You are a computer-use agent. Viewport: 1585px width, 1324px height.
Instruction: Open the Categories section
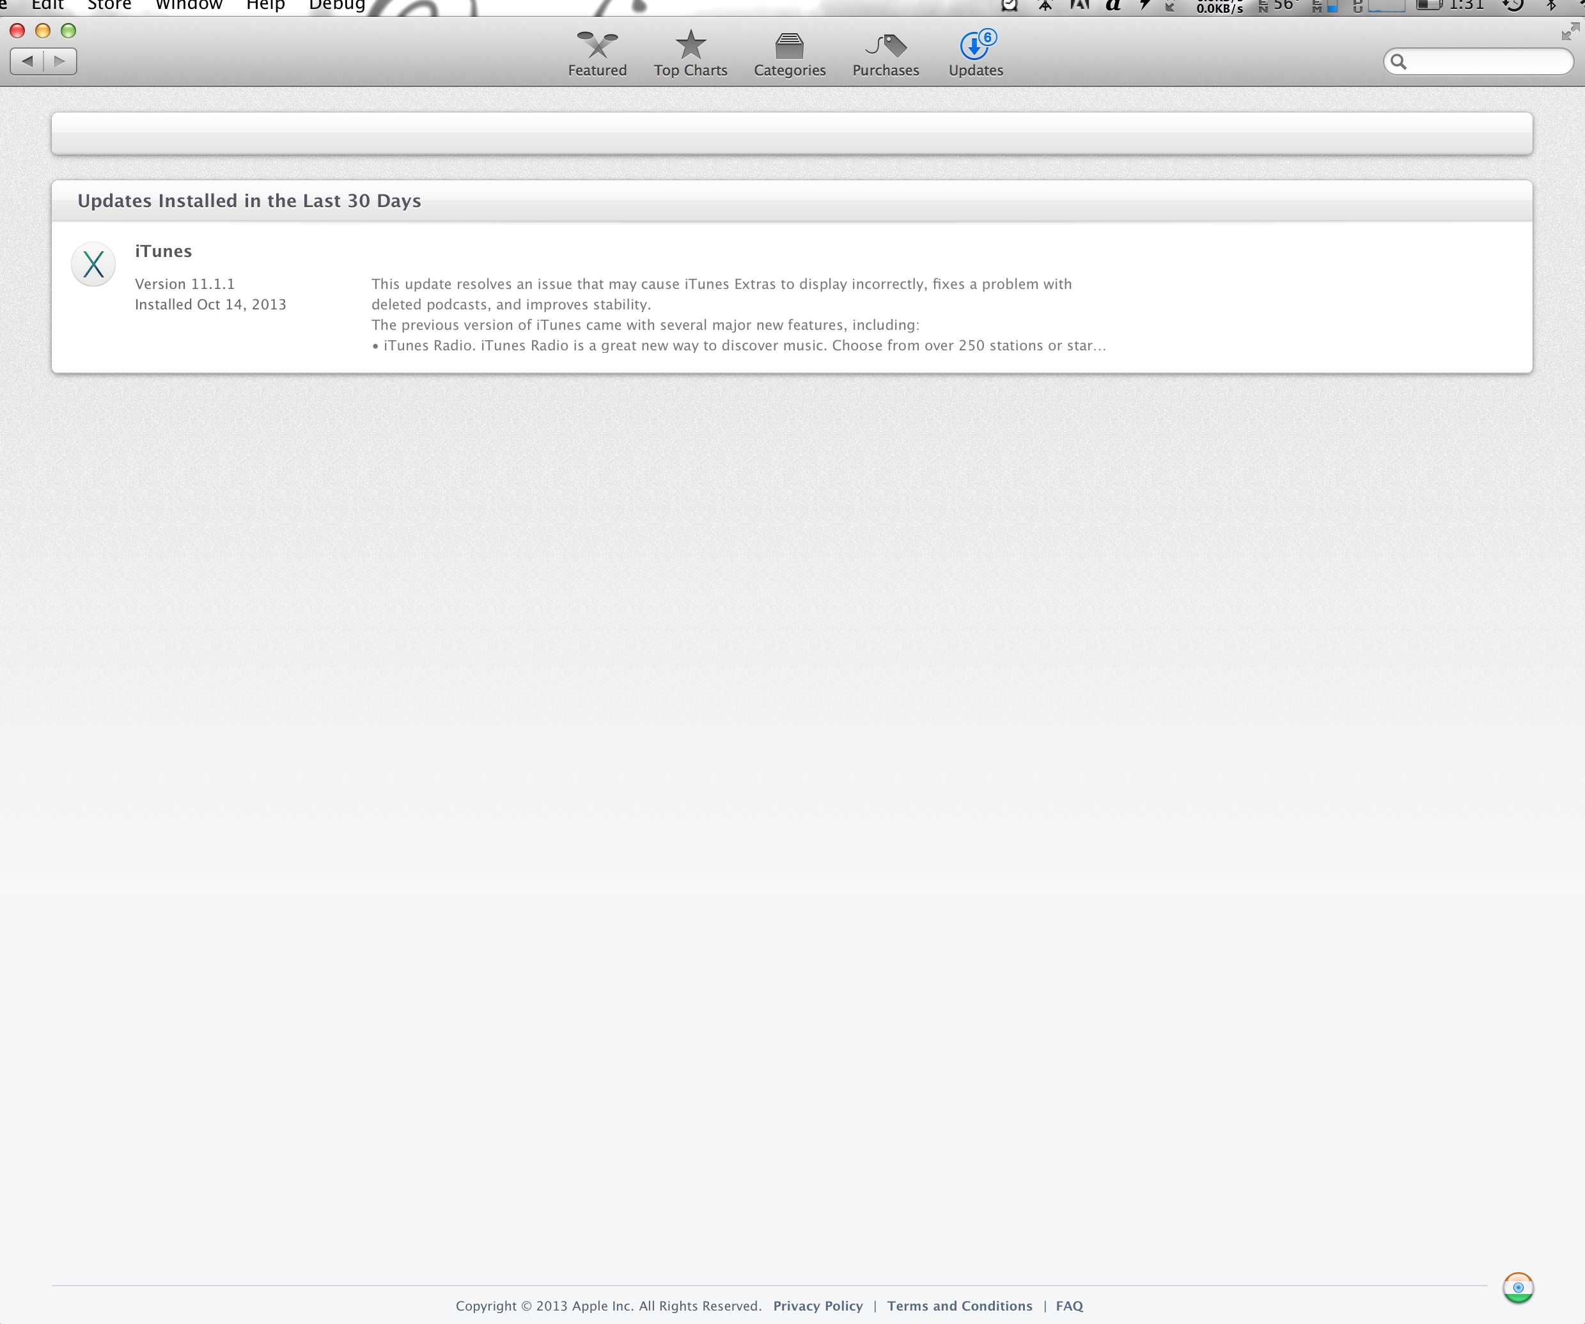pyautogui.click(x=790, y=54)
